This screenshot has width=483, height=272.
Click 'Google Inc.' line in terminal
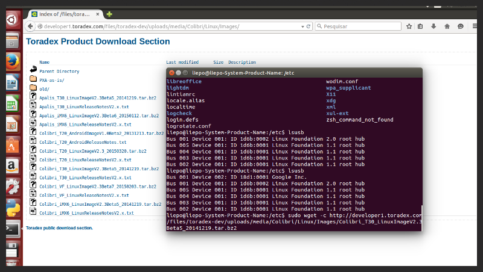pos(236,177)
